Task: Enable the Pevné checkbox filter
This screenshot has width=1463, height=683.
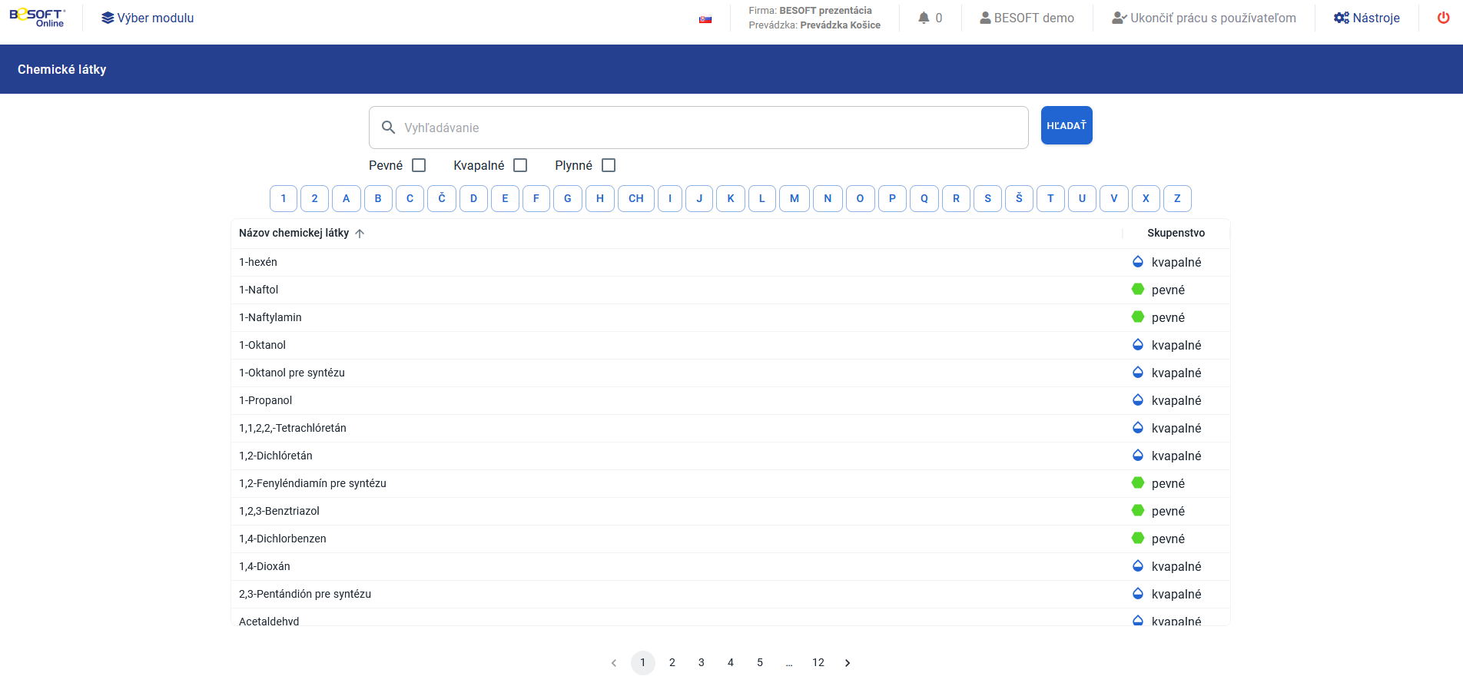Action: (419, 165)
